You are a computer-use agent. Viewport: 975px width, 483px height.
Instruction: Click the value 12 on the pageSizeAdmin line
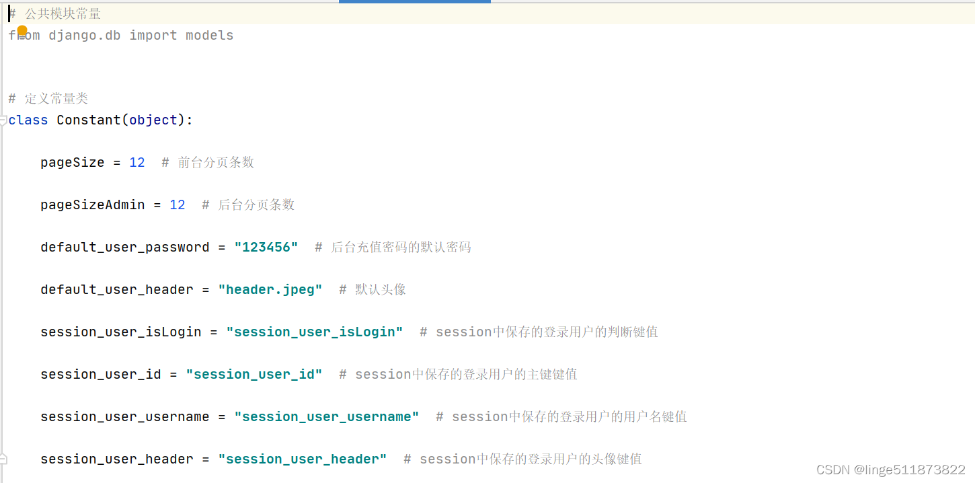click(x=178, y=205)
